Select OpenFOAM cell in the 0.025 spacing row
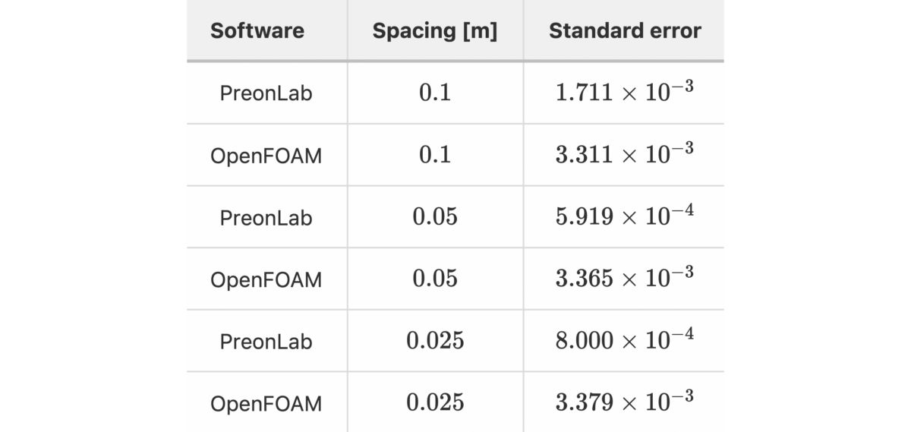The image size is (911, 432). pos(266,404)
